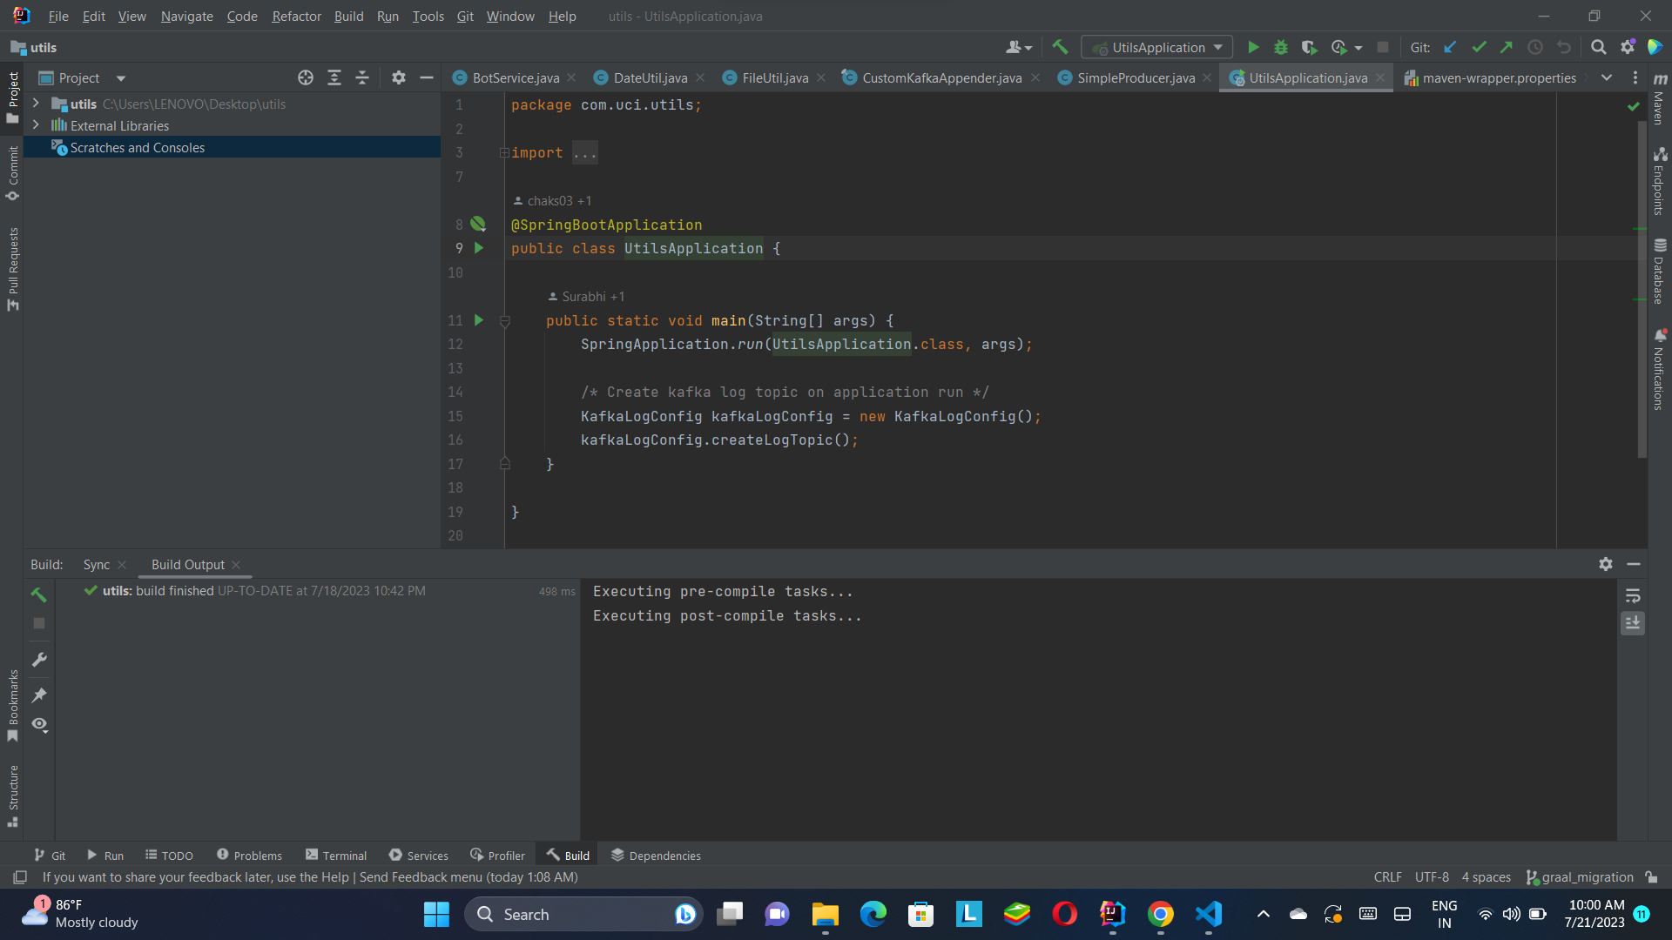Open Chrome from the Windows taskbar

click(1160, 915)
